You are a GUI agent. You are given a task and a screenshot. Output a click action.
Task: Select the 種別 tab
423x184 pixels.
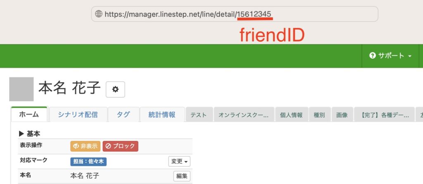tap(319, 115)
